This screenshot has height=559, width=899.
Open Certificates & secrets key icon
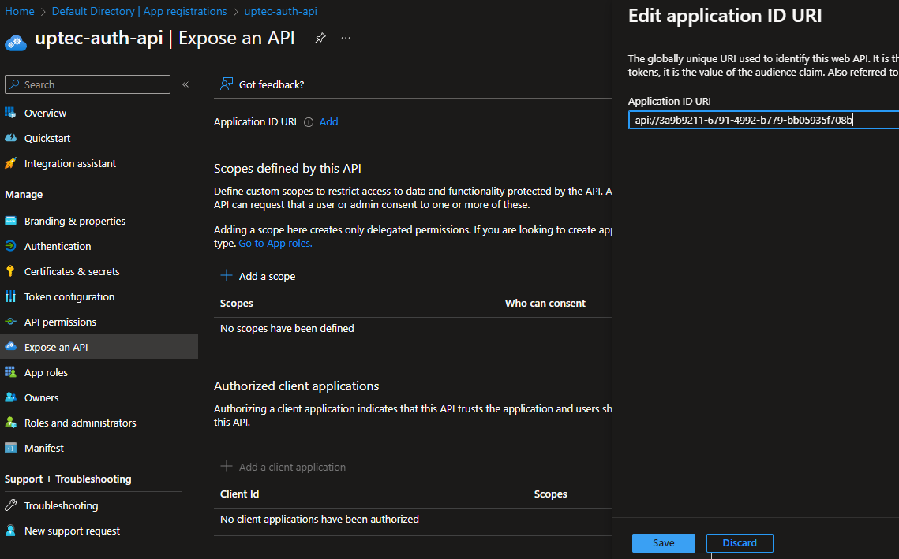(x=10, y=271)
